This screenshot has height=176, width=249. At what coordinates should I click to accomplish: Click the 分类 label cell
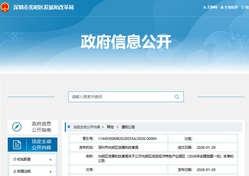pos(189,139)
